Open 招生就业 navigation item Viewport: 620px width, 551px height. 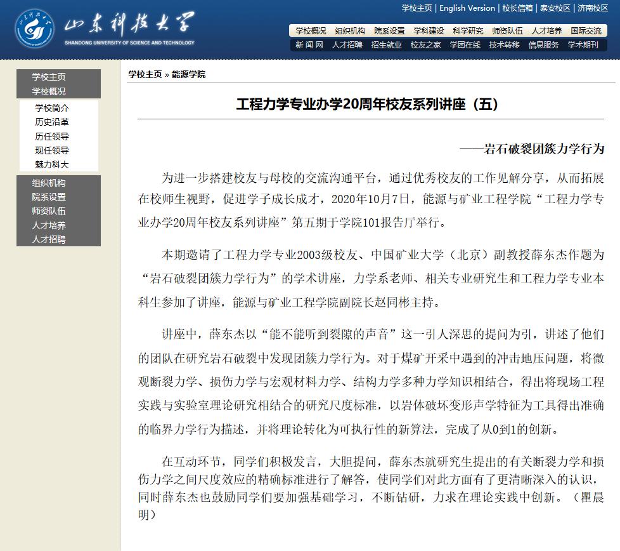point(386,45)
